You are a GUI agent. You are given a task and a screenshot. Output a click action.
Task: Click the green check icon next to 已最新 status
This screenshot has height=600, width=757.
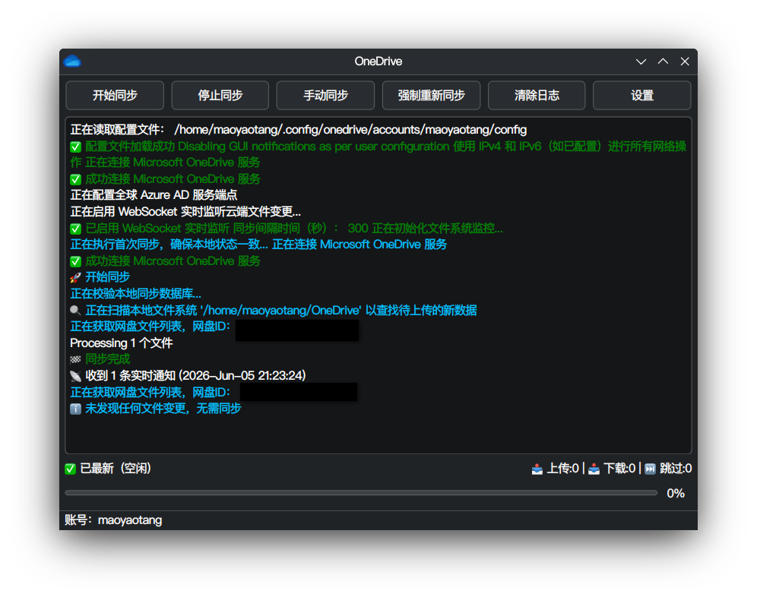(x=71, y=469)
